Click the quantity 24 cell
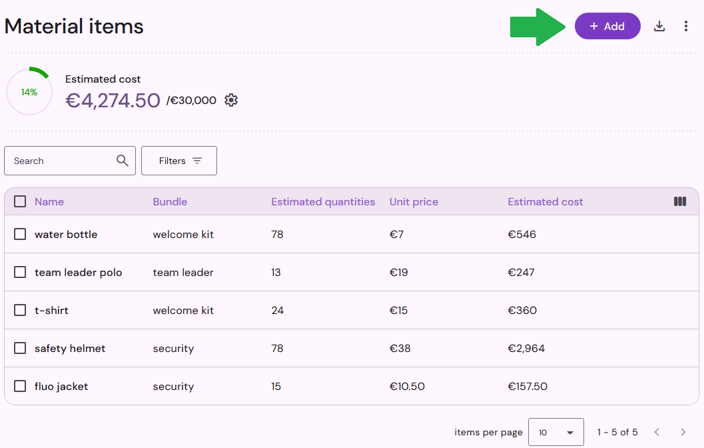Screen dimensions: 704x448 point(278,310)
